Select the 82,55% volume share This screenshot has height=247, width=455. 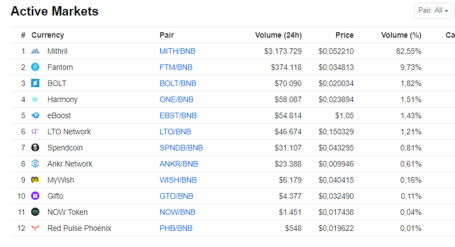(408, 52)
